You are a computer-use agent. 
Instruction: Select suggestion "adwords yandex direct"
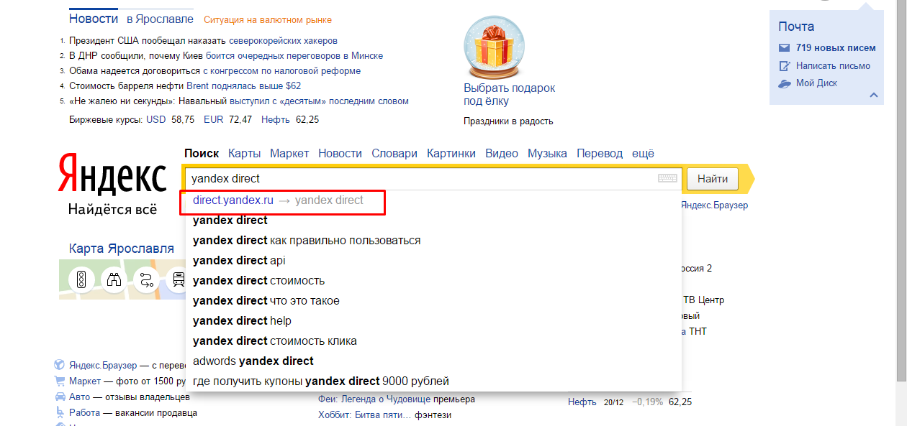click(x=433, y=361)
